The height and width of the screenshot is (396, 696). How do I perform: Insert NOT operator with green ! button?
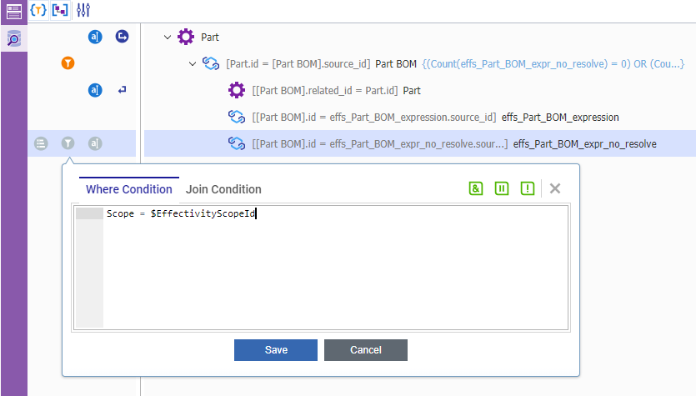528,188
